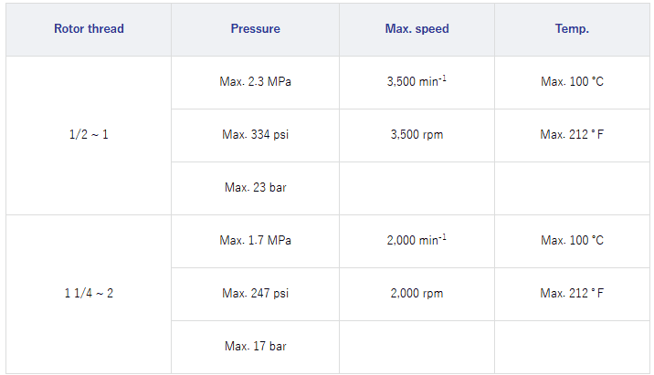
Task: Click the Max. 1.7 MPa pressure cell
Action: [x=255, y=241]
